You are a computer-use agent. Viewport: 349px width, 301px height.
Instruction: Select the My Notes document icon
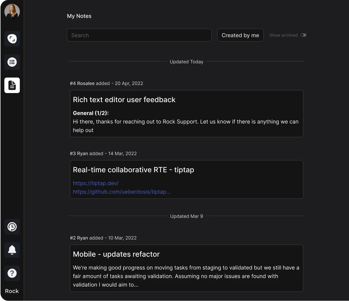click(12, 85)
